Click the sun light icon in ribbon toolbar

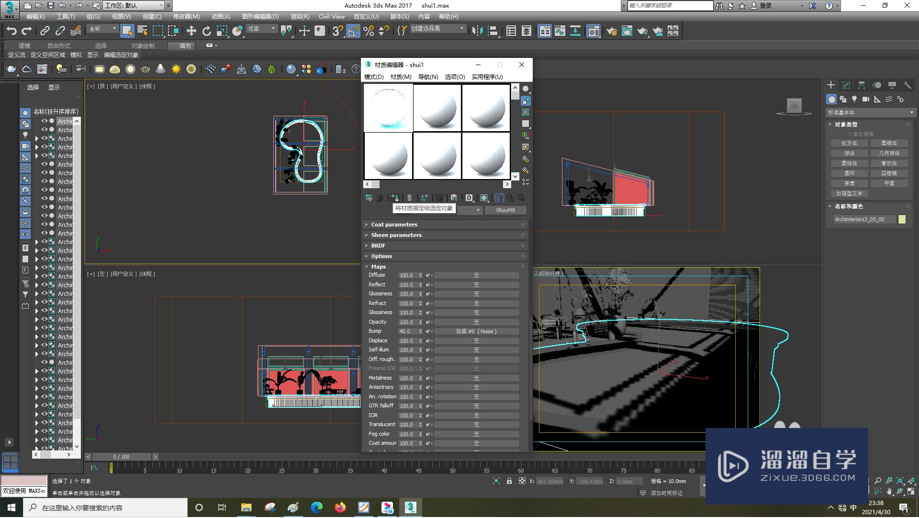pyautogui.click(x=176, y=69)
